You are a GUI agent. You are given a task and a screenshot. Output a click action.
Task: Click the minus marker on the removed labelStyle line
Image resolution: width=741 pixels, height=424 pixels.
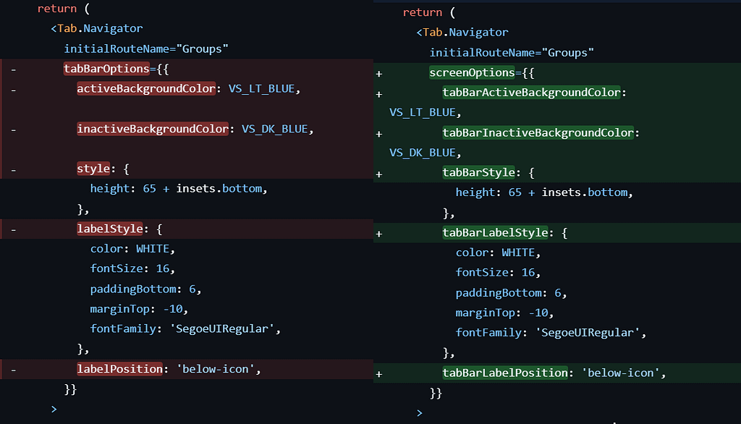click(x=13, y=229)
